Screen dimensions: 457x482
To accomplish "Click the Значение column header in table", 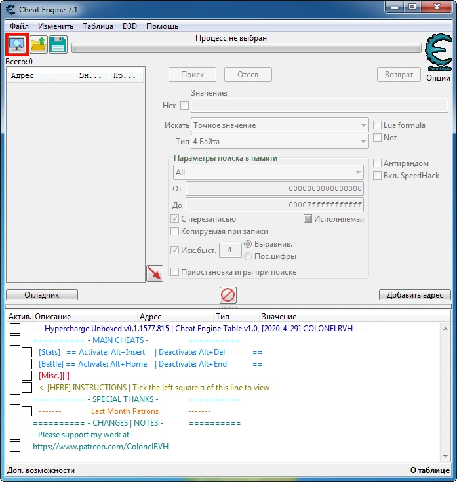I will [354, 317].
